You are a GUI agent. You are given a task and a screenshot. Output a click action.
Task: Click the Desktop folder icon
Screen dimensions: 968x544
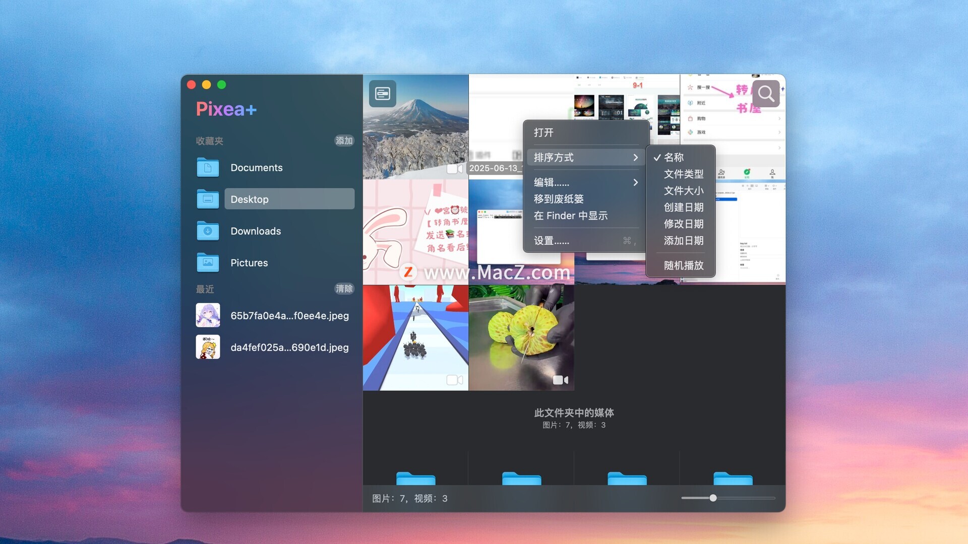click(x=208, y=199)
